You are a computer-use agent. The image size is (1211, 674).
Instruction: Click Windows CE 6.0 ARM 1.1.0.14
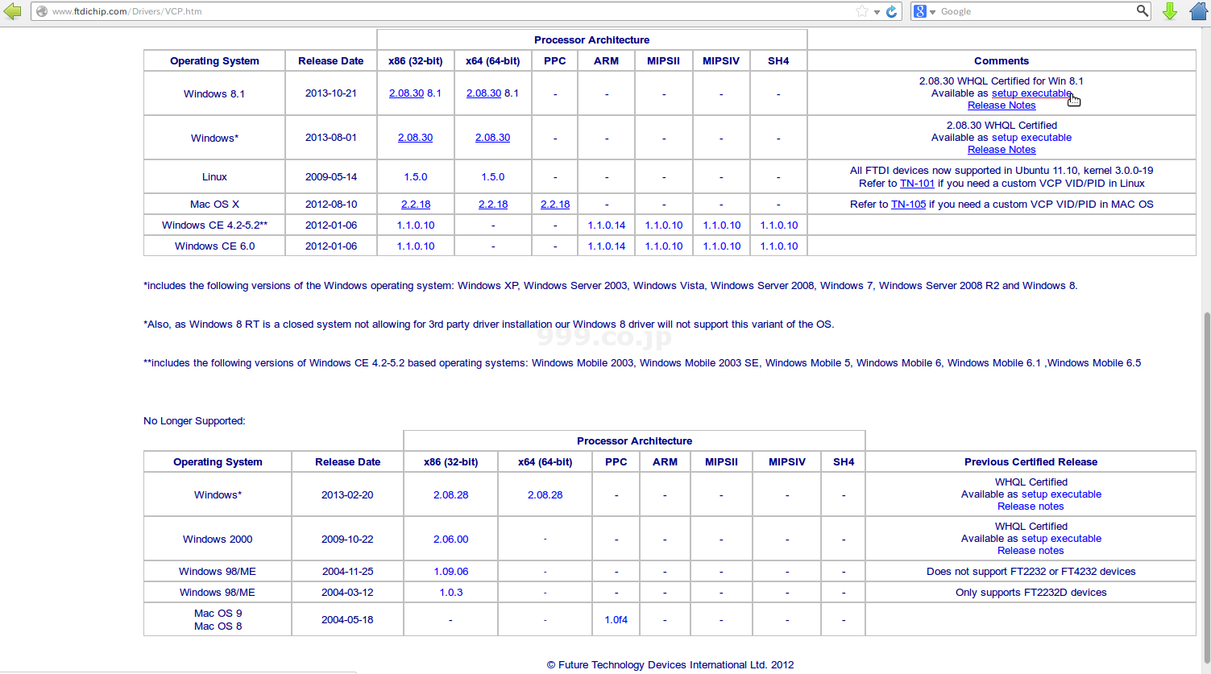(607, 246)
